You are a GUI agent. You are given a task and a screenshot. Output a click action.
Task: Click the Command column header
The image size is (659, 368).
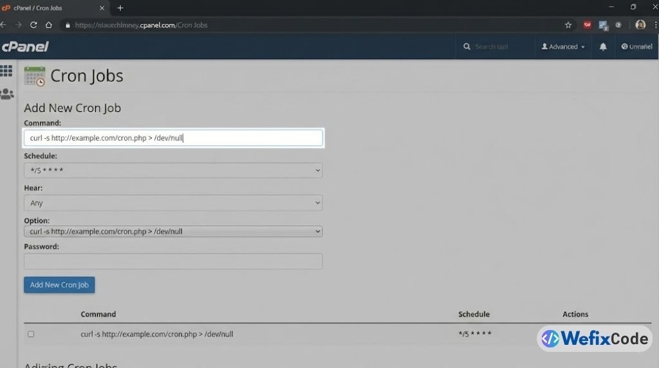pyautogui.click(x=98, y=314)
